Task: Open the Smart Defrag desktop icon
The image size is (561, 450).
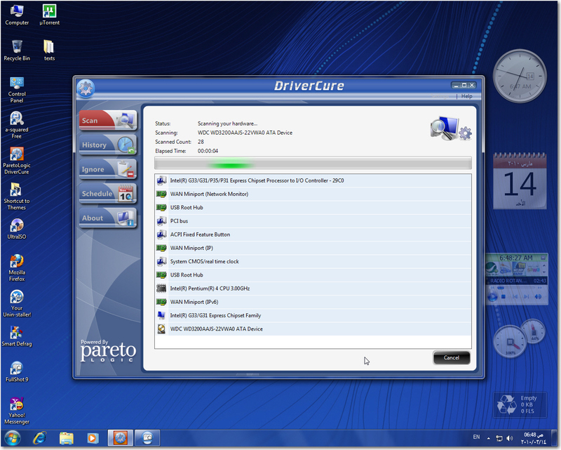Action: (x=17, y=336)
